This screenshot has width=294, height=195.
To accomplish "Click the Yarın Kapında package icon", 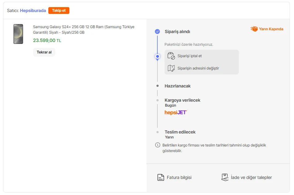I will 254,29.
